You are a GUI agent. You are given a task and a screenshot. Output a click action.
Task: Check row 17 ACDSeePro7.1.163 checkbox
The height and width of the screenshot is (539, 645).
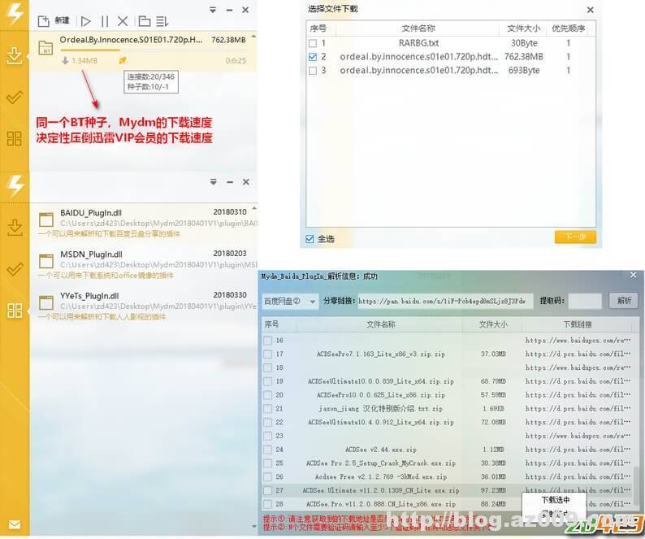[268, 354]
